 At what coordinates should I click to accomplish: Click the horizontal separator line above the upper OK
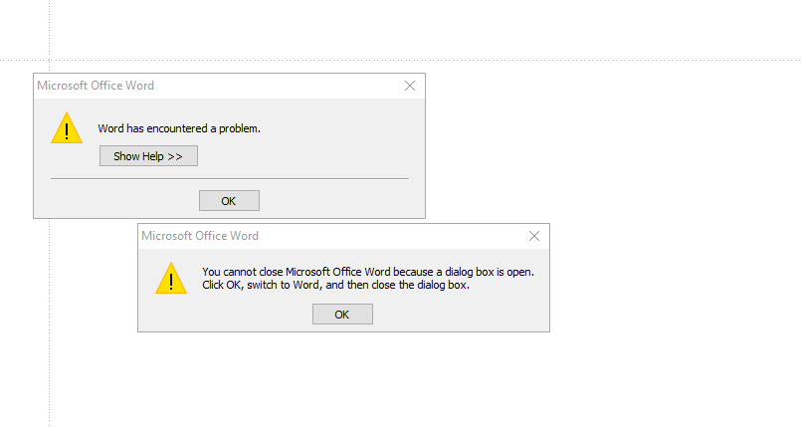pyautogui.click(x=229, y=179)
